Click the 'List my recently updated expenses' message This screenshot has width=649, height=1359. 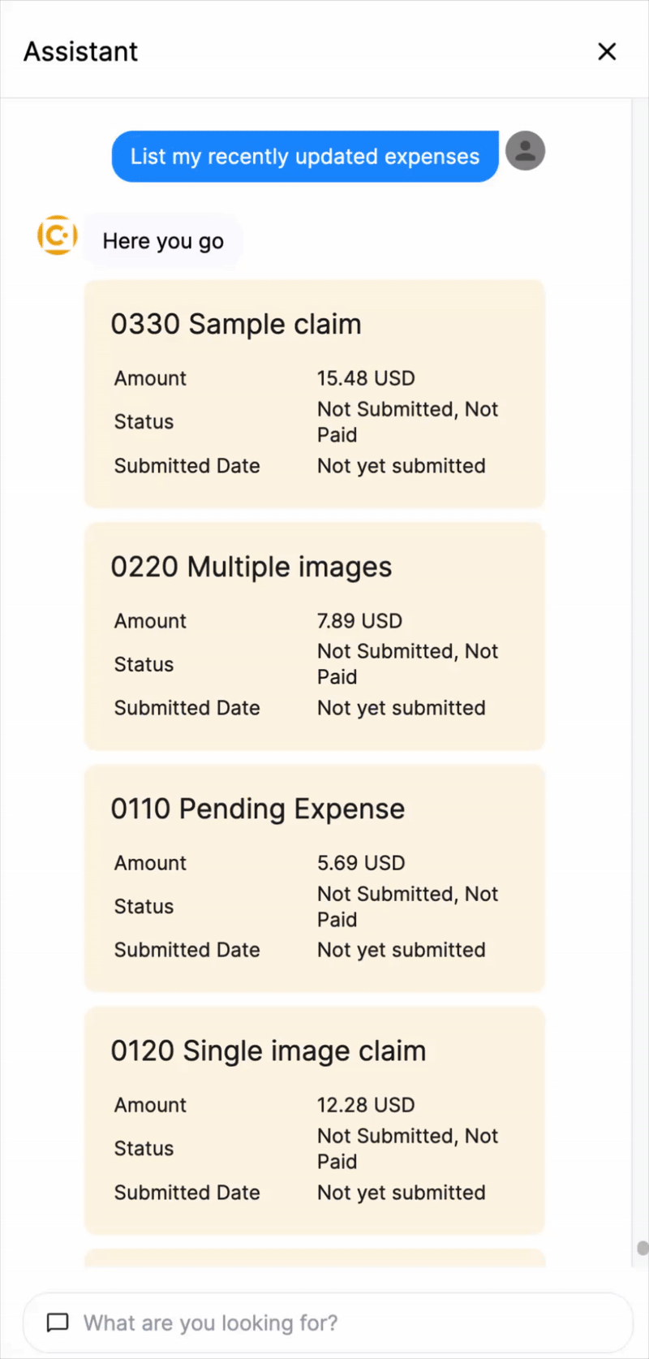(x=305, y=156)
